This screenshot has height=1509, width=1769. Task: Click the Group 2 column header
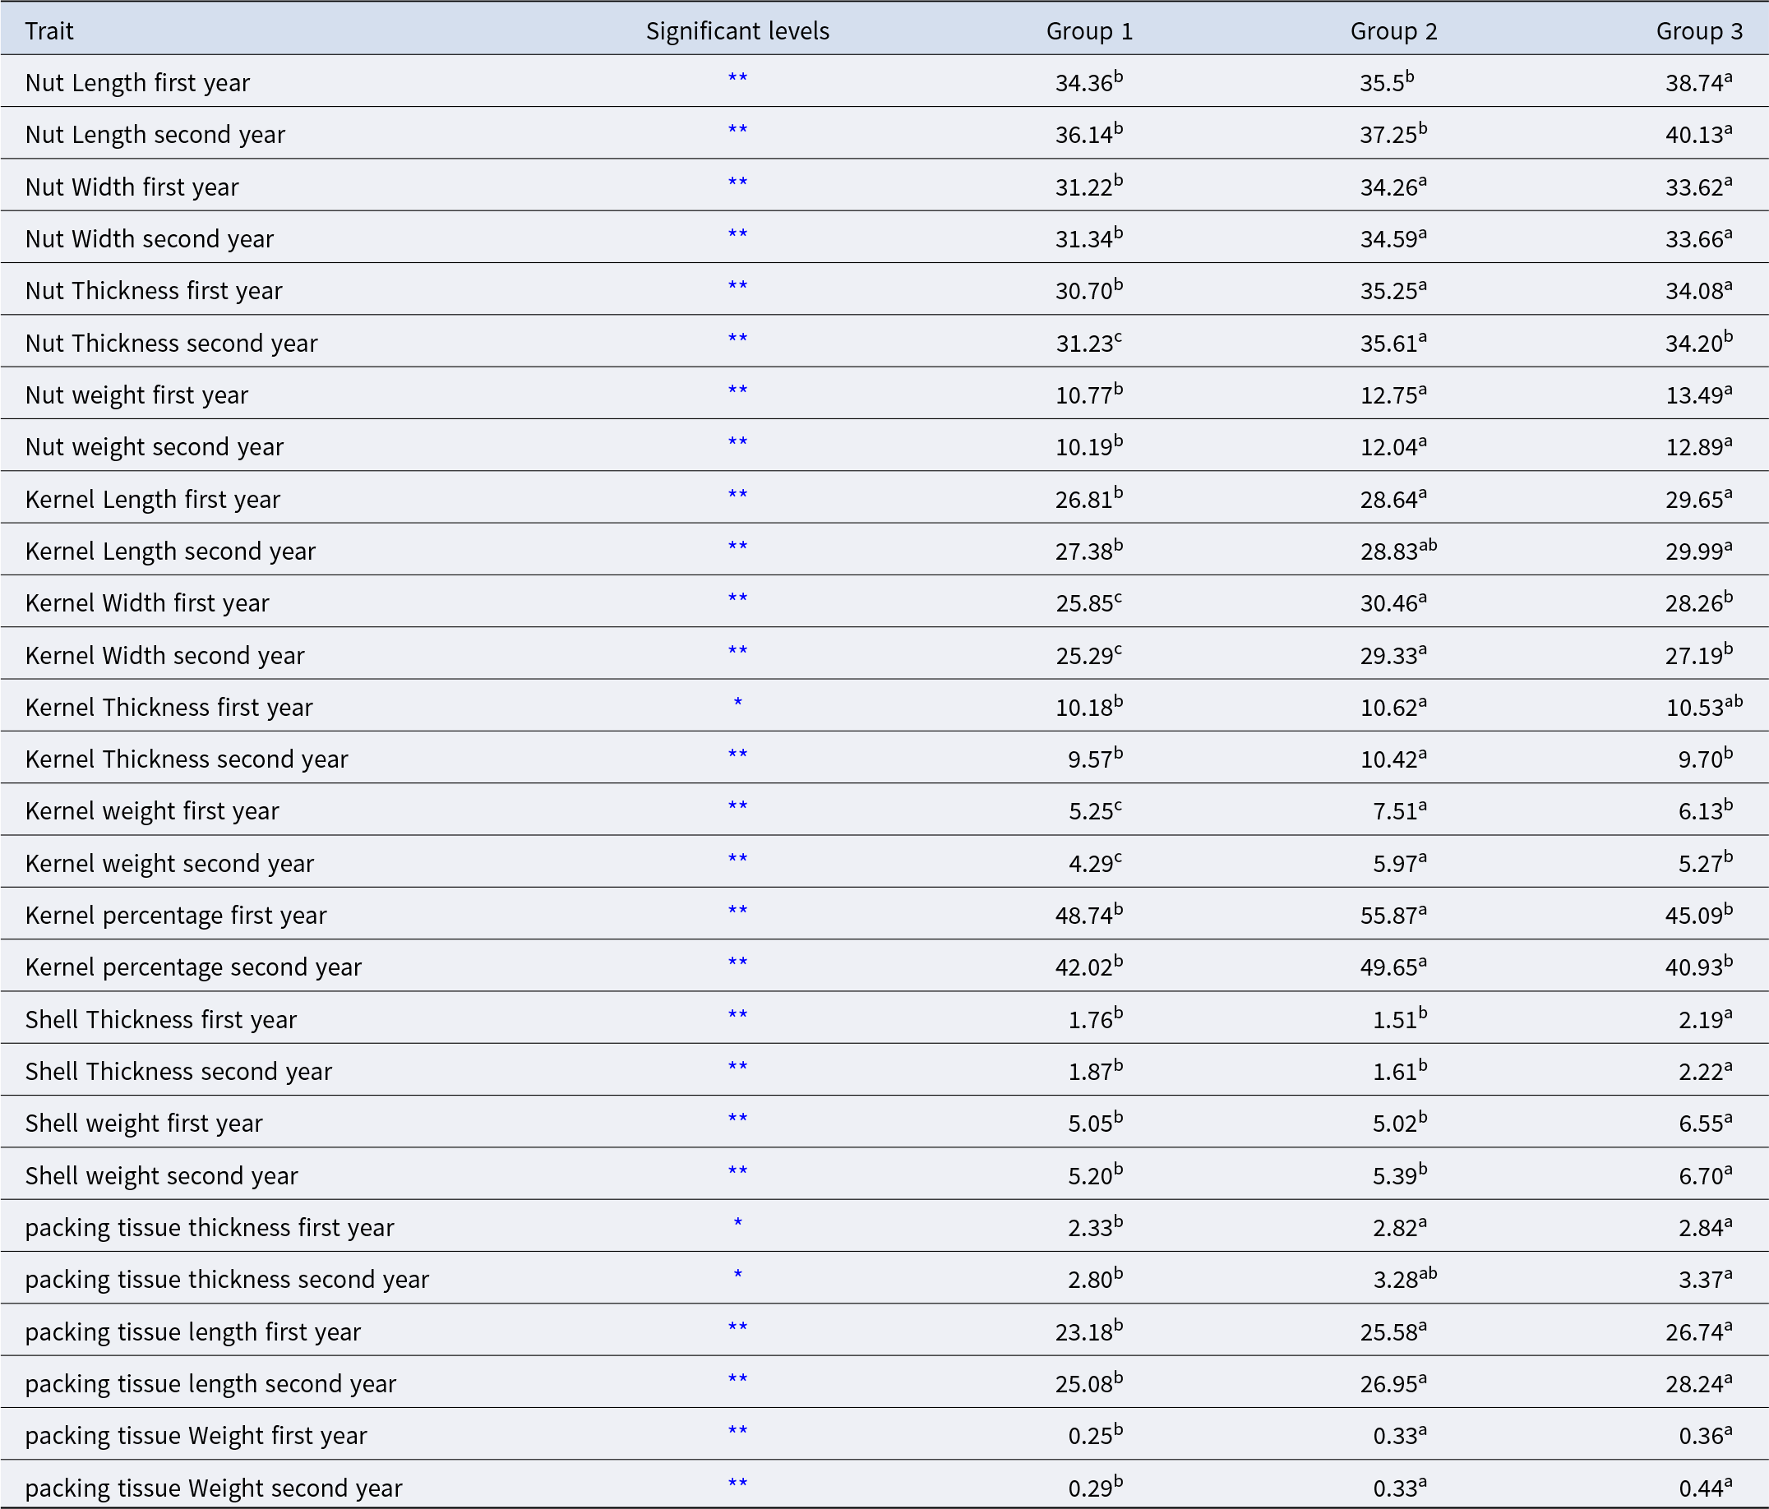1393,31
